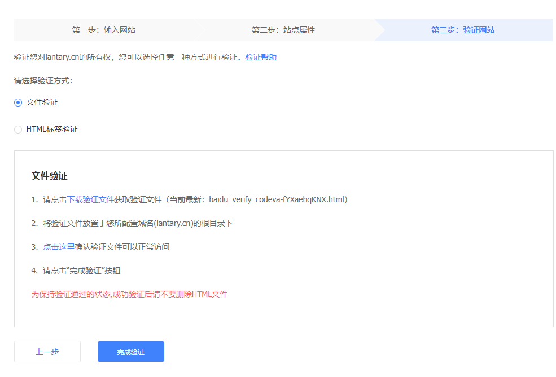Viewport: 556px width, 377px height.
Task: Select the 文件验证 radio button
Action: 18,103
